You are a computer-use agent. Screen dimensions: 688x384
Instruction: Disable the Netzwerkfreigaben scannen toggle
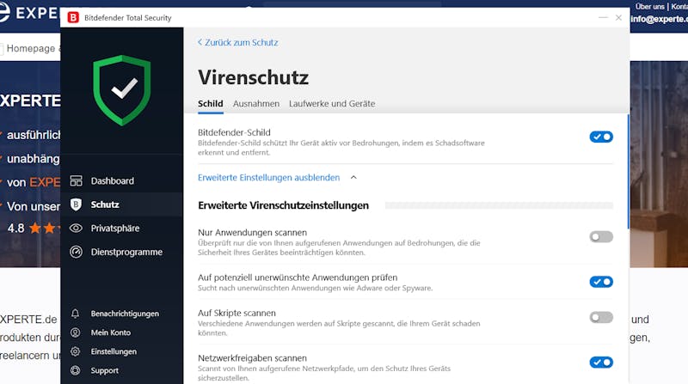pos(601,363)
